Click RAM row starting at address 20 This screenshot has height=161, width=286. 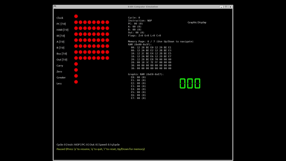[x=151, y=60]
